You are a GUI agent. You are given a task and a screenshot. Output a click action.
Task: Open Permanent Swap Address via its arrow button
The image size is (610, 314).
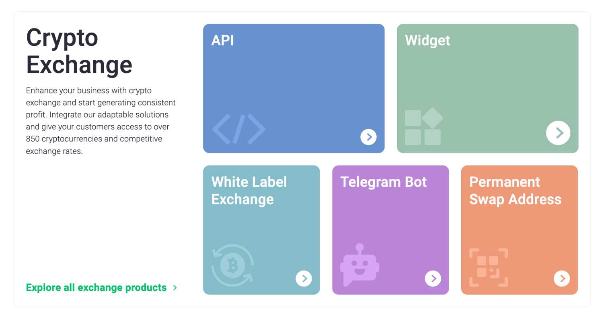tap(562, 278)
